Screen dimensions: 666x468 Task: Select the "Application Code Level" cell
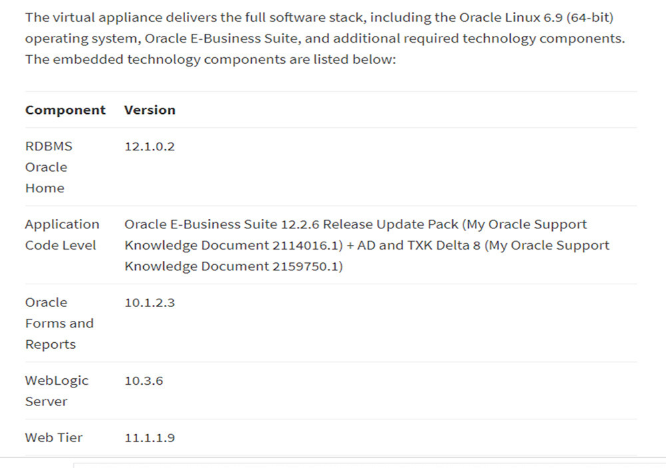[x=62, y=234]
